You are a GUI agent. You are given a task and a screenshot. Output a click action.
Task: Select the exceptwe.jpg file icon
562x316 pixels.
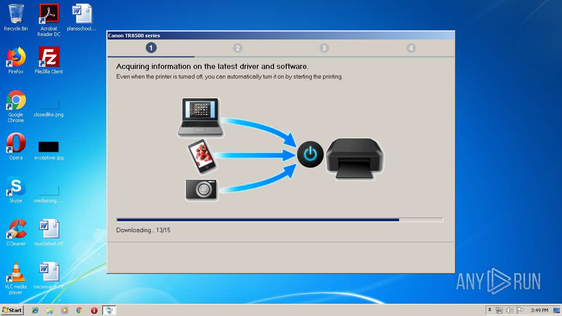tap(49, 151)
